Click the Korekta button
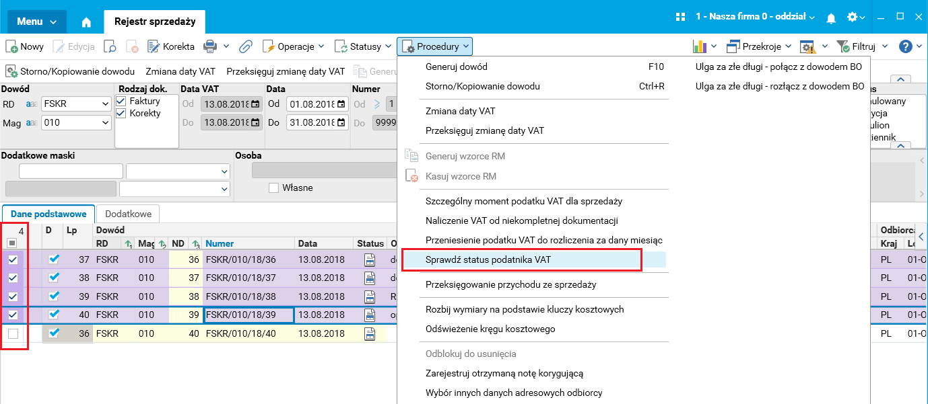The width and height of the screenshot is (928, 404). [x=172, y=46]
